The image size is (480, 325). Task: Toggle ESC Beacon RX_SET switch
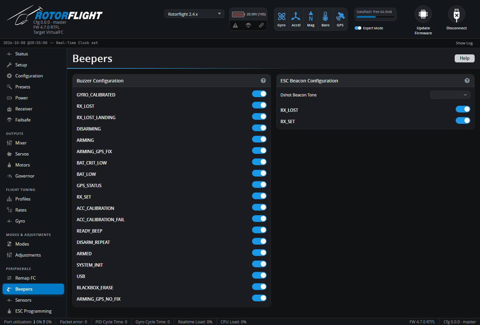coord(463,120)
